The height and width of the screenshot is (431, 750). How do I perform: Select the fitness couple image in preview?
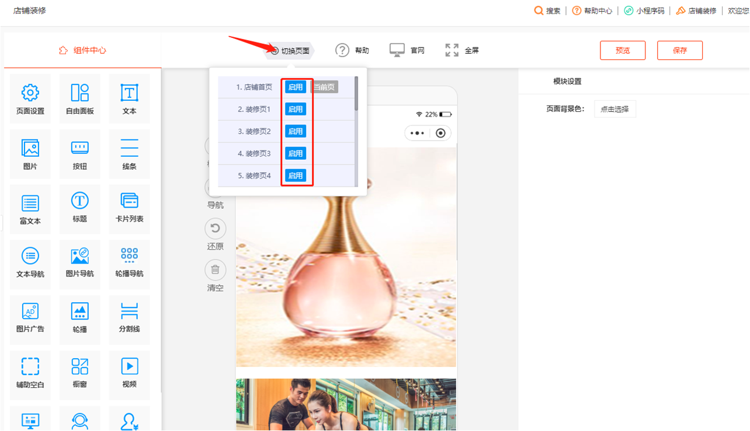[x=346, y=405]
